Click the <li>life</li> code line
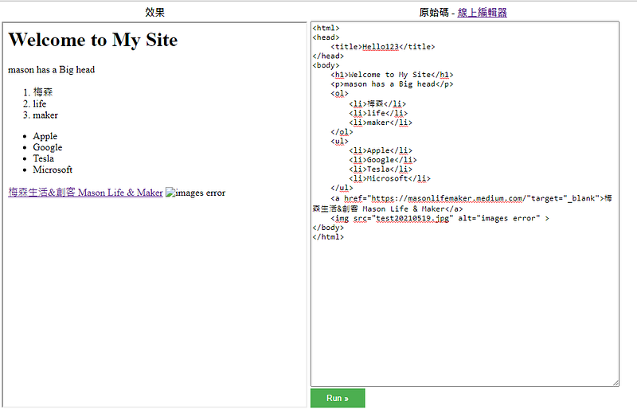This screenshot has height=409, width=637. [378, 113]
